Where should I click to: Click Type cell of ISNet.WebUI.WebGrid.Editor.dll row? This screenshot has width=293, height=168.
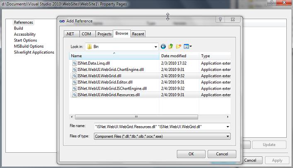pyautogui.click(x=216, y=82)
